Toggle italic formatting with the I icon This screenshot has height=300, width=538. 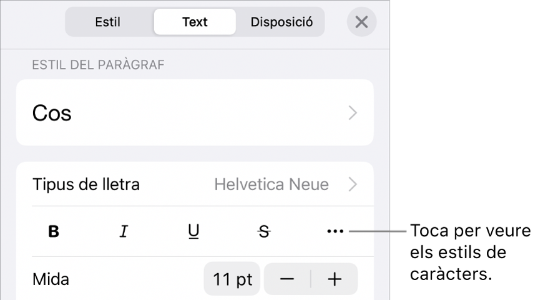click(124, 231)
